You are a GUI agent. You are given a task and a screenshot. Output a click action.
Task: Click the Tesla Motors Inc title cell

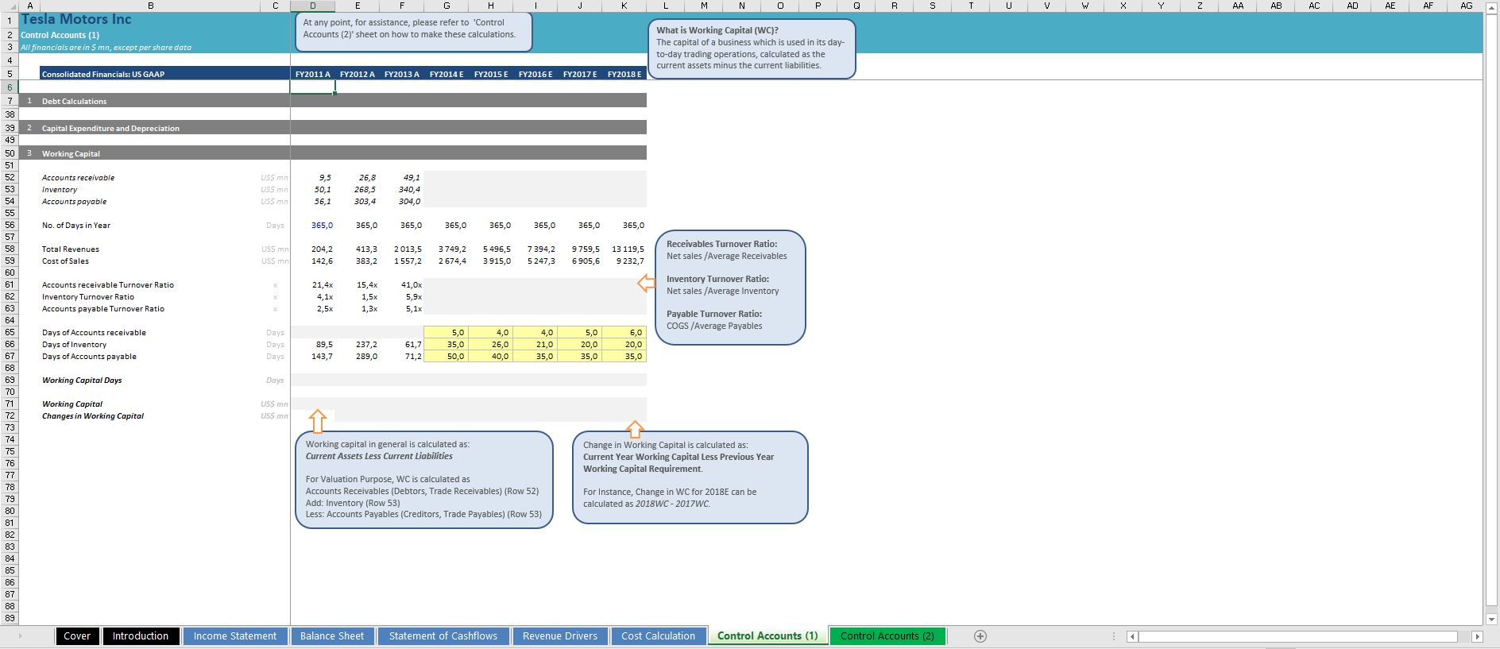[76, 19]
